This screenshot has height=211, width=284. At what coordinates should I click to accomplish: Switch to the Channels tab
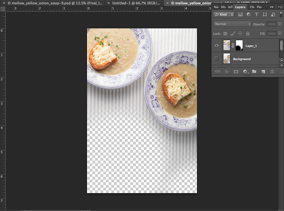coord(252,7)
